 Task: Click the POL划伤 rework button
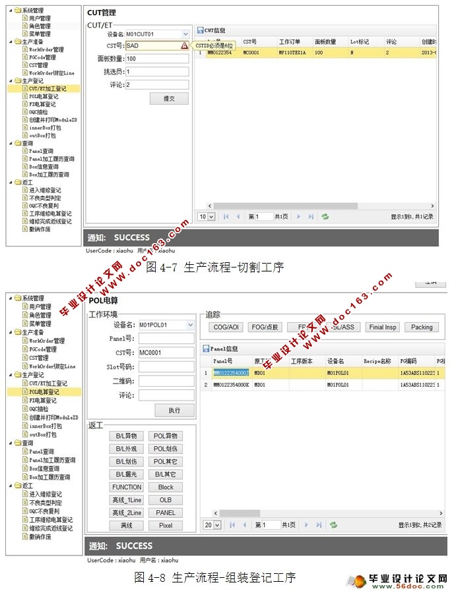pyautogui.click(x=166, y=449)
